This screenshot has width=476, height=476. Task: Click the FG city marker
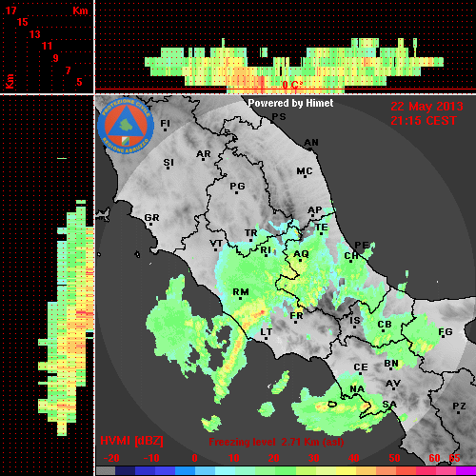point(446,333)
